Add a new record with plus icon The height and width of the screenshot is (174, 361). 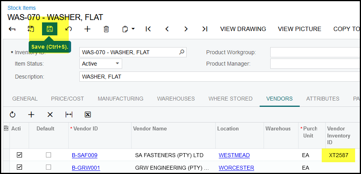tap(87, 29)
